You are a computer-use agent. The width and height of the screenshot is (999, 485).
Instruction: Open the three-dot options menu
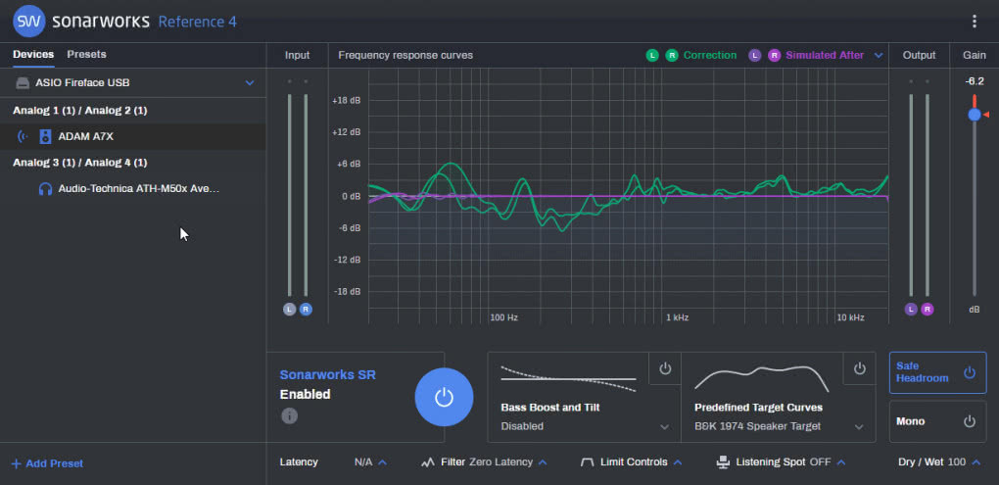click(974, 21)
